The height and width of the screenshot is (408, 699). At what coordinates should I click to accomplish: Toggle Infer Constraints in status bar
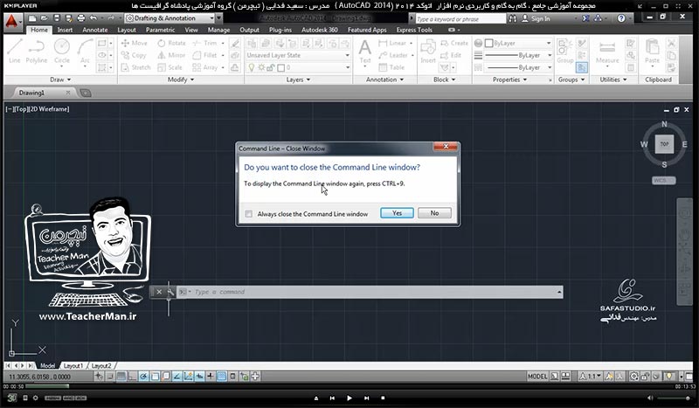point(99,377)
